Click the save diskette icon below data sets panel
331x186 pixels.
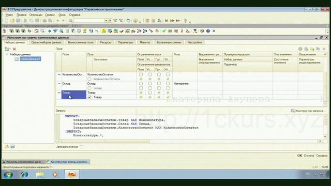(x=12, y=146)
